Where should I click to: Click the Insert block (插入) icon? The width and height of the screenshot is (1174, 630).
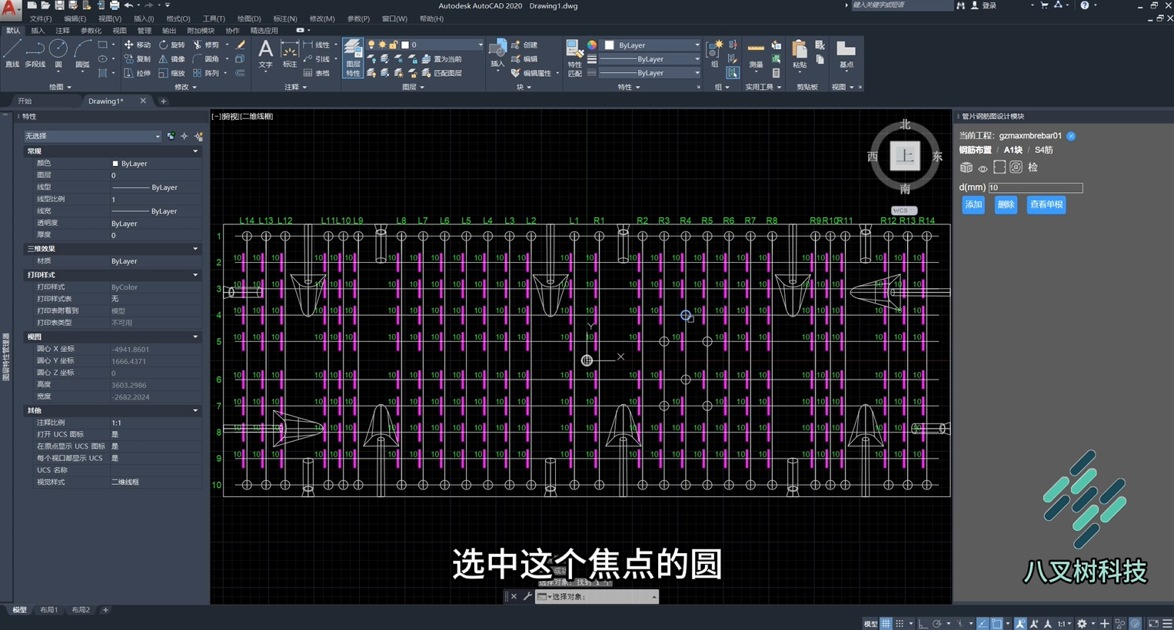[497, 54]
